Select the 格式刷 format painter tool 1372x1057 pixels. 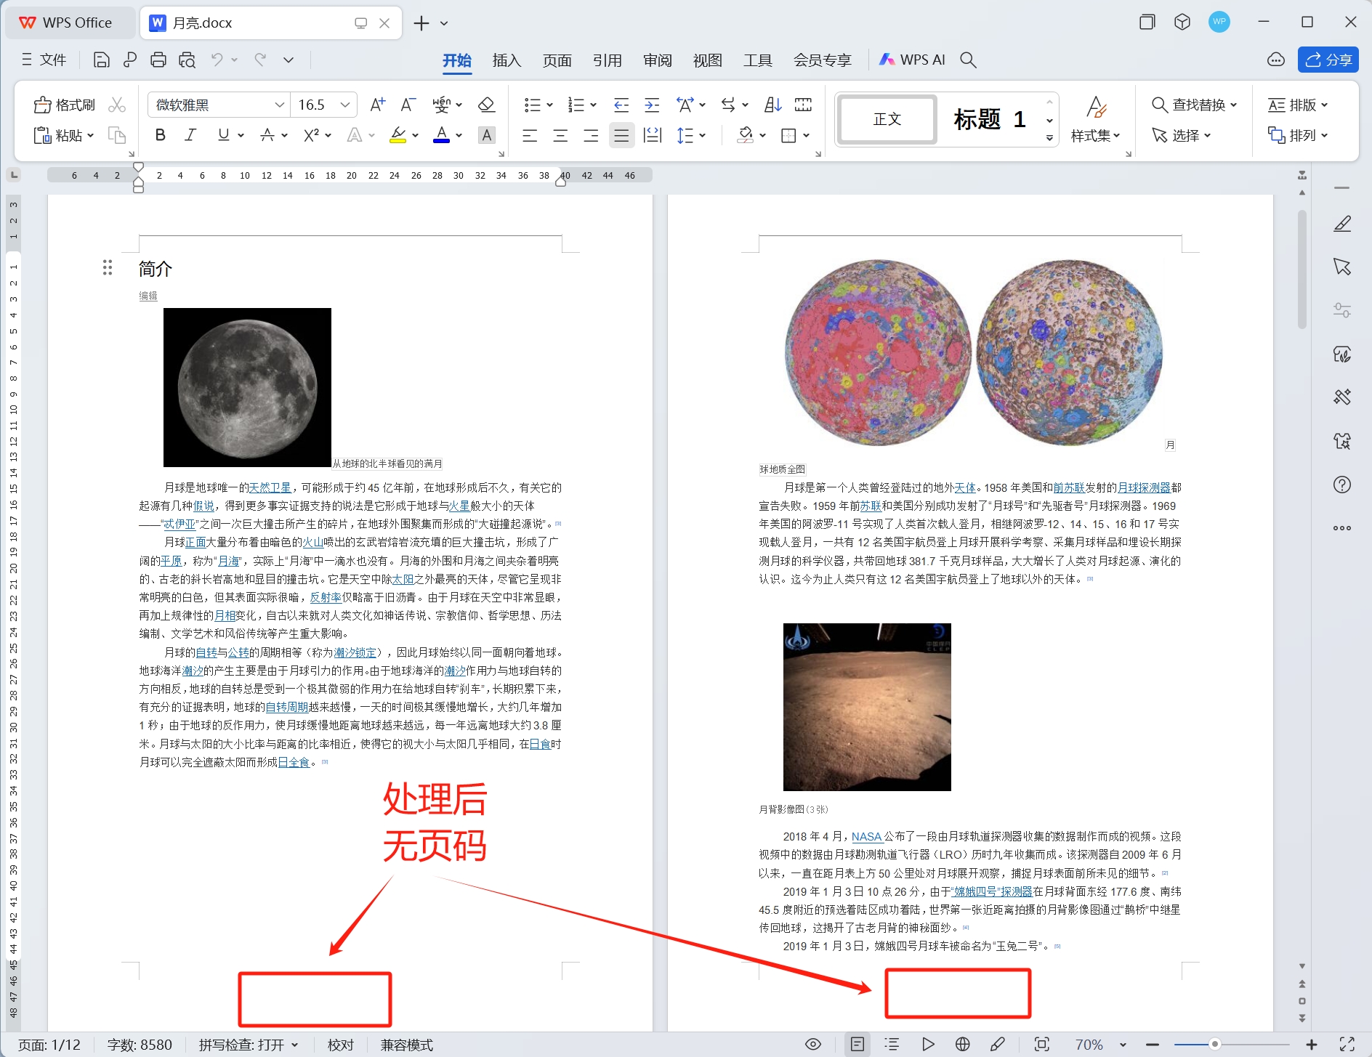[x=64, y=104]
